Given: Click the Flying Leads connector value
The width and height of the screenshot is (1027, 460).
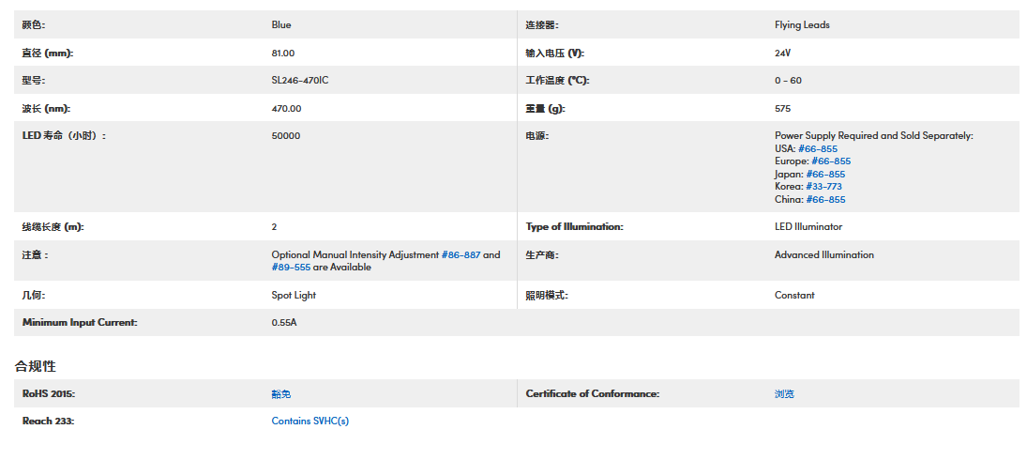Looking at the screenshot, I should pyautogui.click(x=802, y=25).
